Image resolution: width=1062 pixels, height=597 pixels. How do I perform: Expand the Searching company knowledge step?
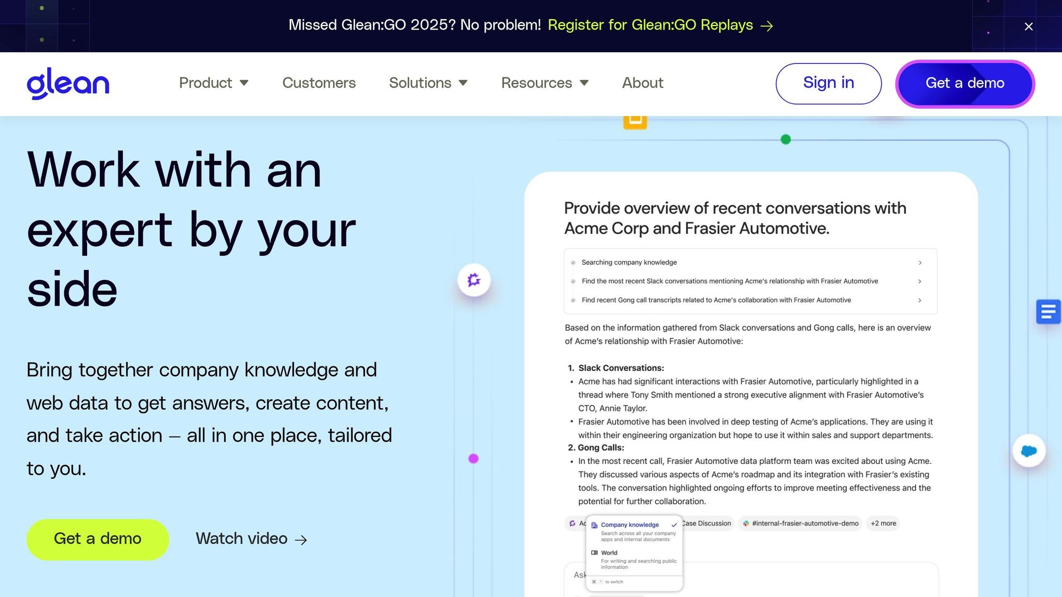click(x=750, y=262)
